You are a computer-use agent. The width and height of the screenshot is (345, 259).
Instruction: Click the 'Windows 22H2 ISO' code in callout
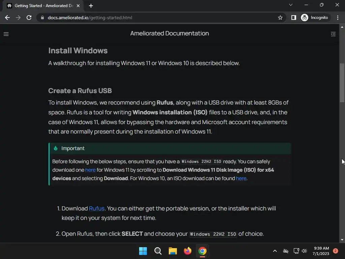[201, 162]
